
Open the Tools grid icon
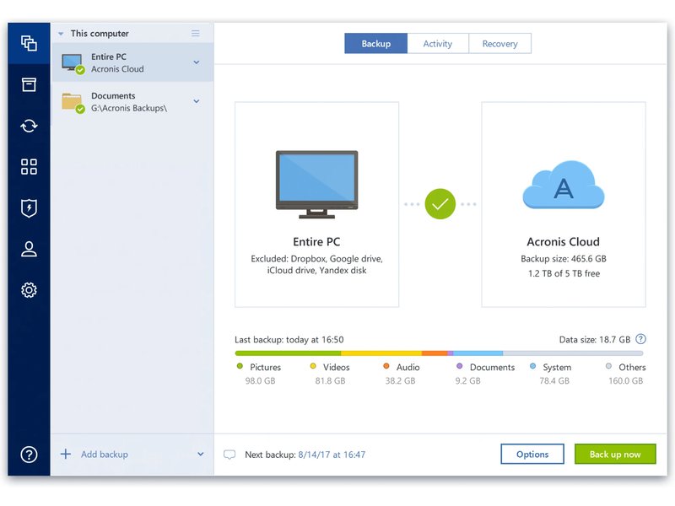click(29, 167)
